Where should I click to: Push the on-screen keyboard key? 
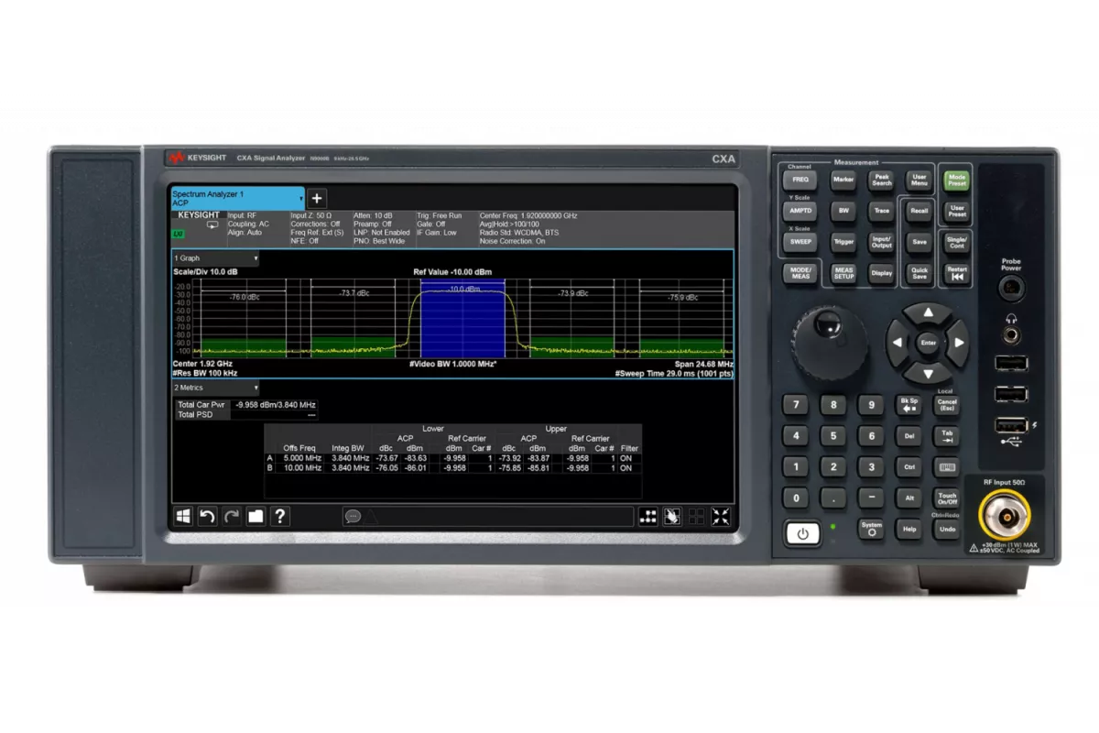pos(948,467)
